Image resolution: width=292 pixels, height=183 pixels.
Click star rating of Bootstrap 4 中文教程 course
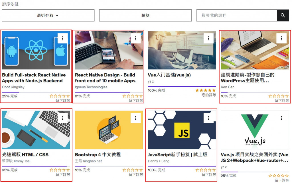pyautogui.click(x=133, y=170)
